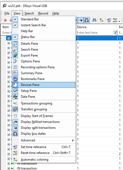123x170 pixels.
Task: Toggle Transfers grouping
Action: pyautogui.click(x=44, y=109)
